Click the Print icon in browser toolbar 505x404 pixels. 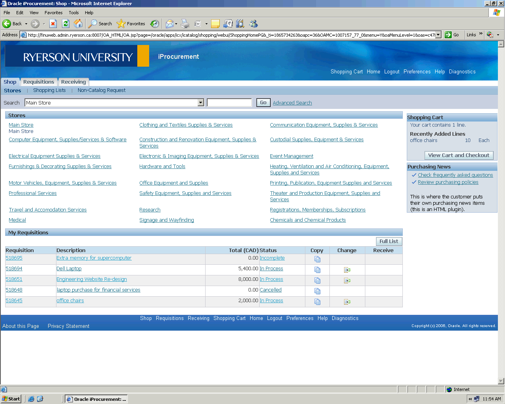point(185,24)
